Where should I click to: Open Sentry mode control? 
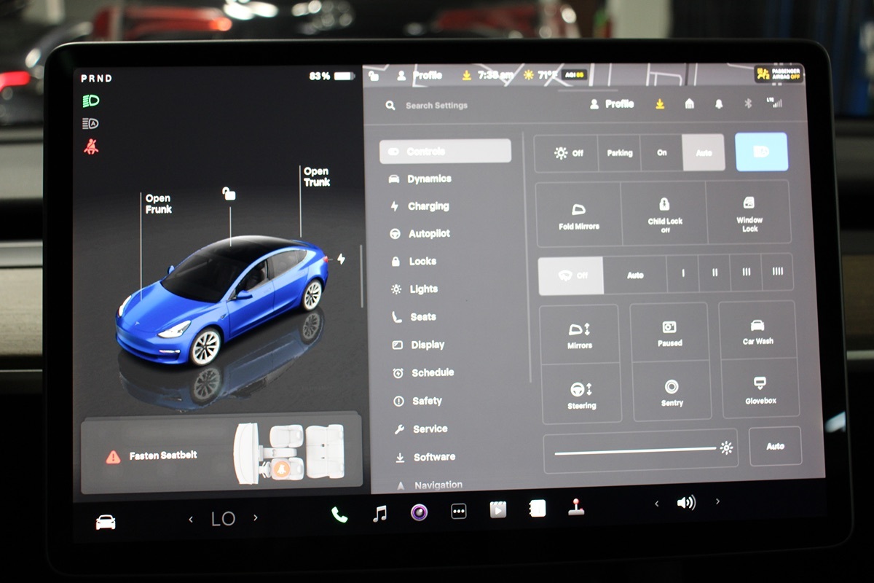(672, 392)
